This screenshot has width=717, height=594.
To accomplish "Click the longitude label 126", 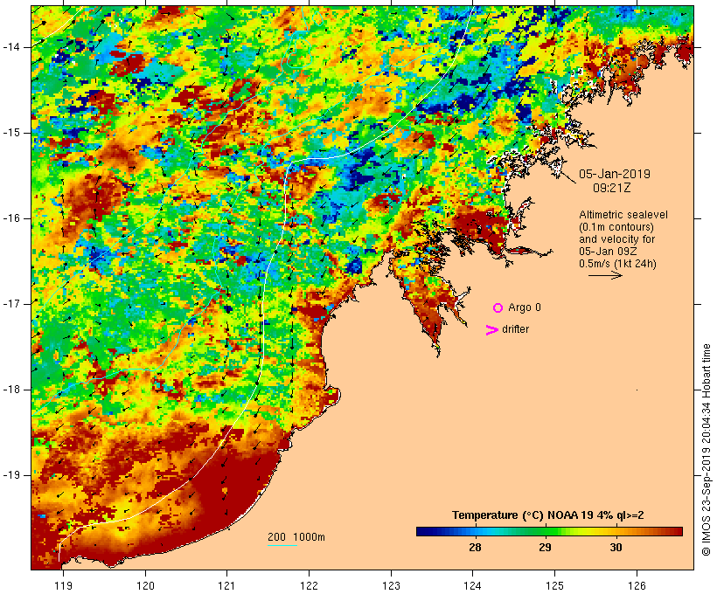I will pyautogui.click(x=637, y=585).
